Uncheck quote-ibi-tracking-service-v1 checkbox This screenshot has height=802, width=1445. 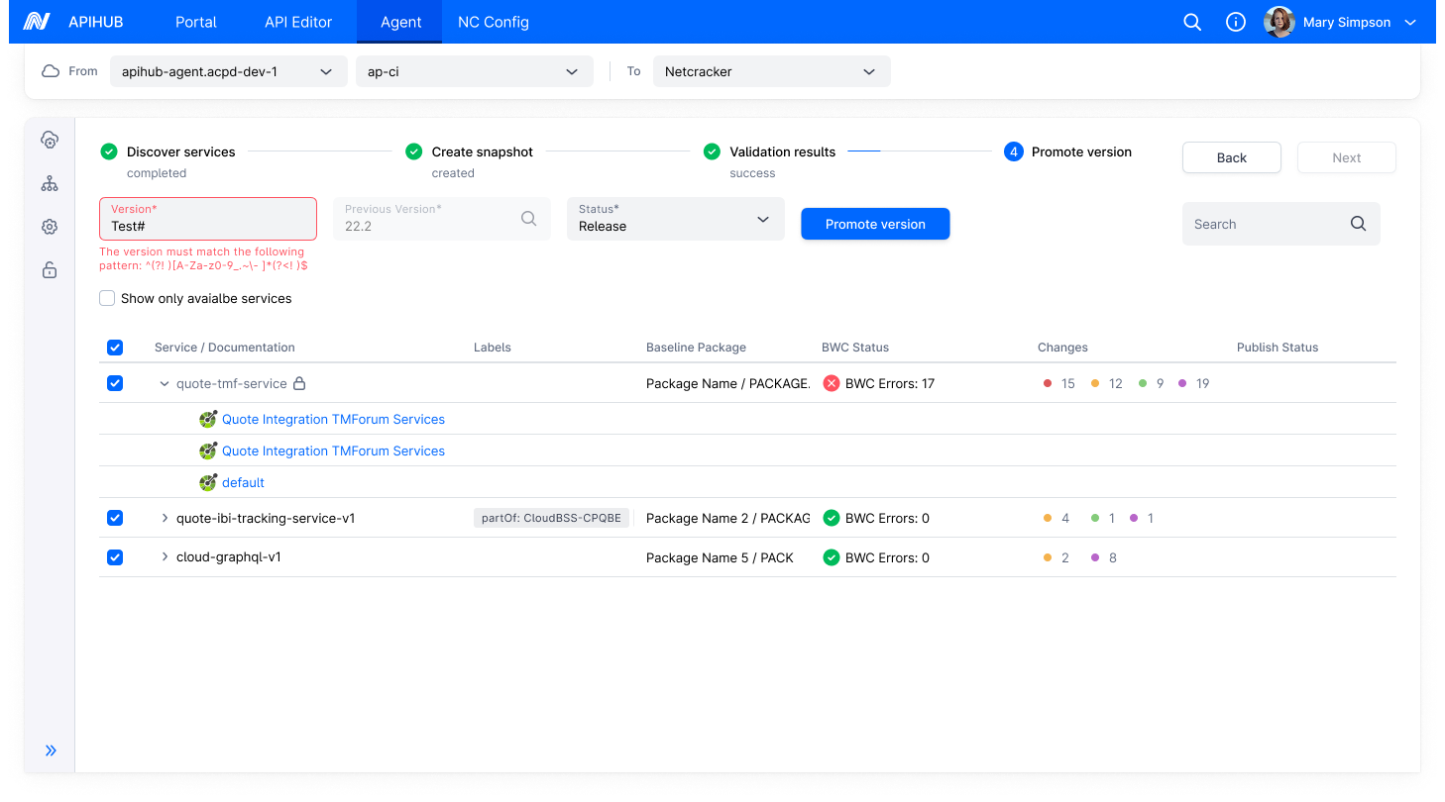tap(115, 518)
